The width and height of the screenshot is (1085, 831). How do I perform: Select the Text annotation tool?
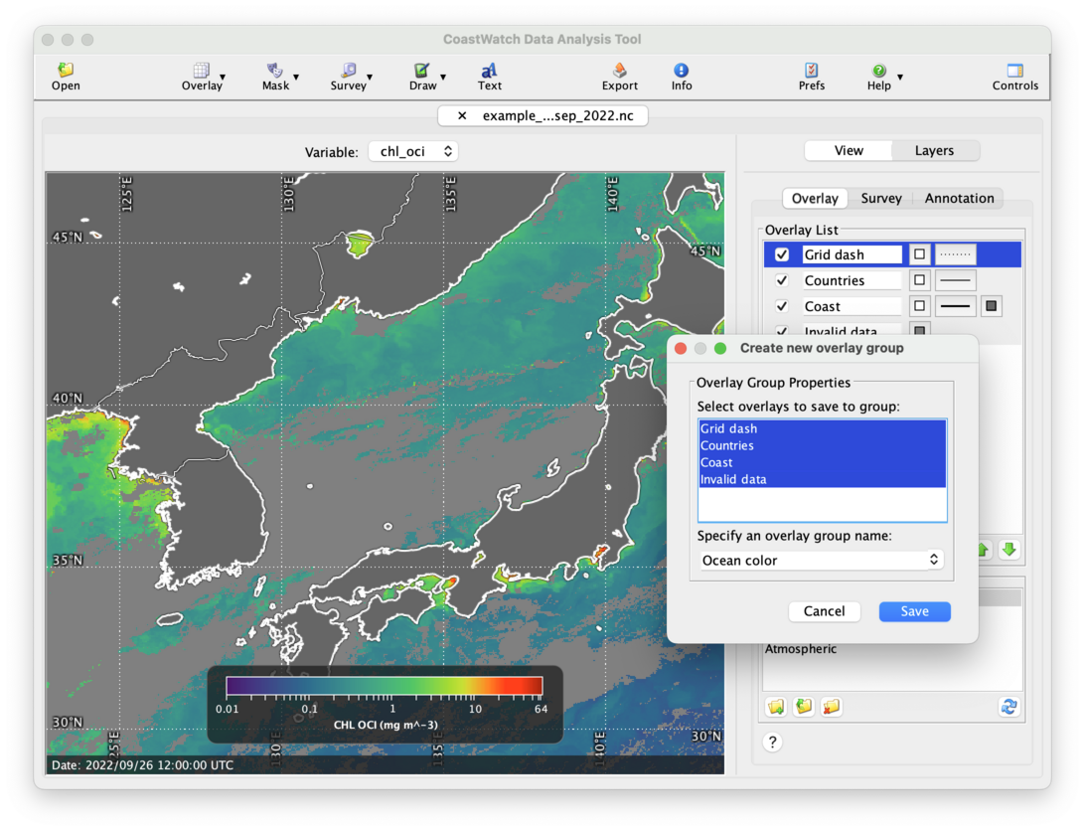[489, 76]
